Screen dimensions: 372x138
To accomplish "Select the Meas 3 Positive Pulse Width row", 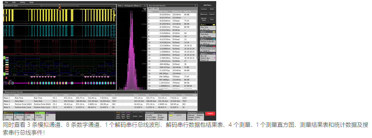I will (100, 104).
